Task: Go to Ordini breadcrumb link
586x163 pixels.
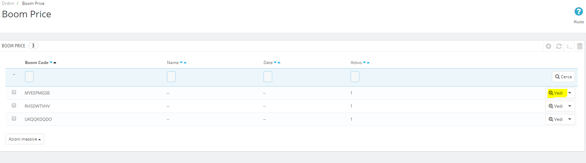Action: pyautogui.click(x=8, y=3)
